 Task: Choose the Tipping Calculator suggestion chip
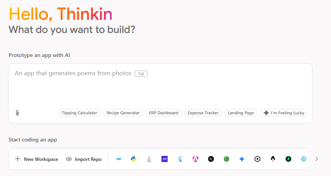click(79, 113)
